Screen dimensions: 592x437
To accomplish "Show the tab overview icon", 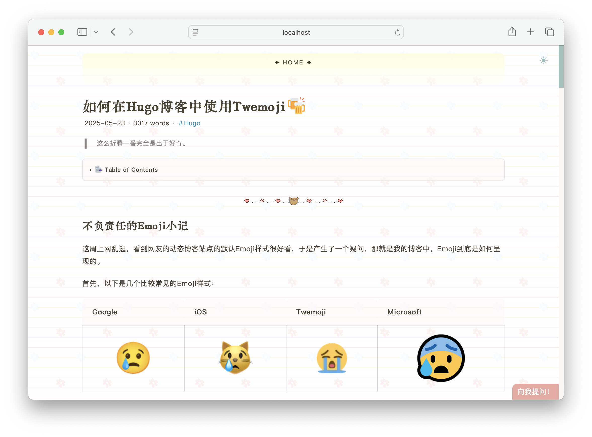I will (x=549, y=32).
